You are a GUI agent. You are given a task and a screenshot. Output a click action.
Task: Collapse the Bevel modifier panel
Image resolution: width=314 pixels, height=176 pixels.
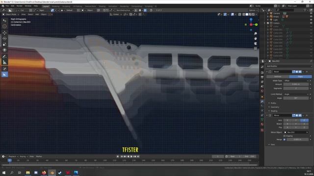click(267, 72)
